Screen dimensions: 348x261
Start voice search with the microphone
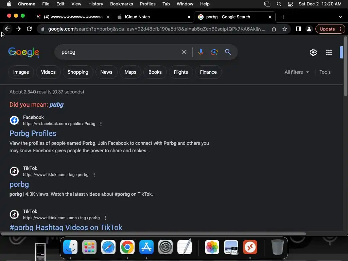click(201, 52)
